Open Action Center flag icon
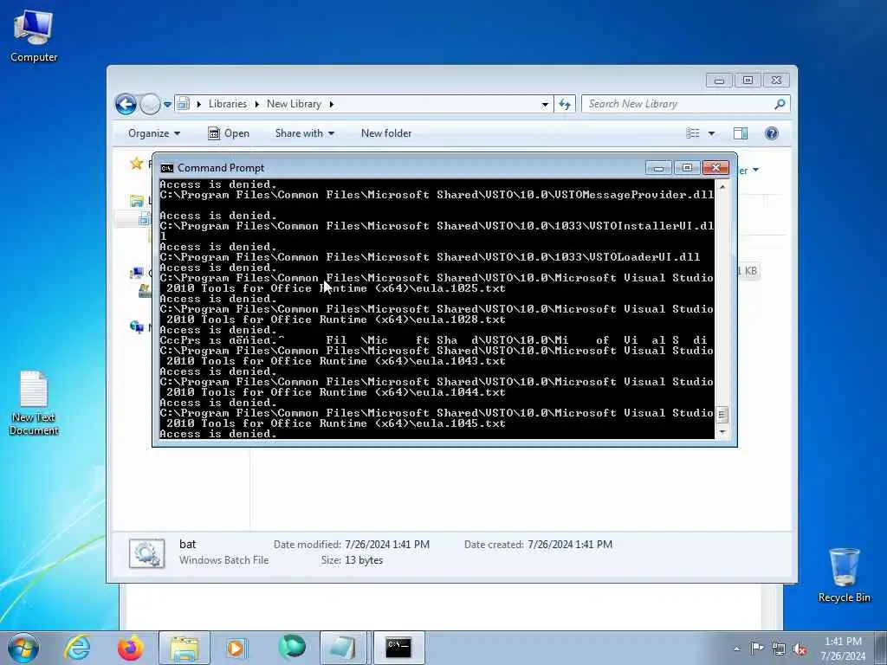This screenshot has width=887, height=665. [757, 649]
